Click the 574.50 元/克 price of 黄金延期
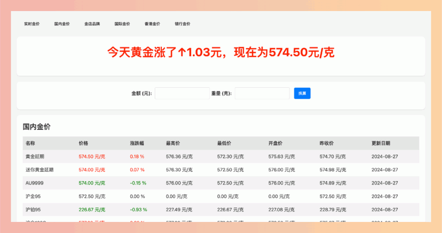 tap(92, 156)
